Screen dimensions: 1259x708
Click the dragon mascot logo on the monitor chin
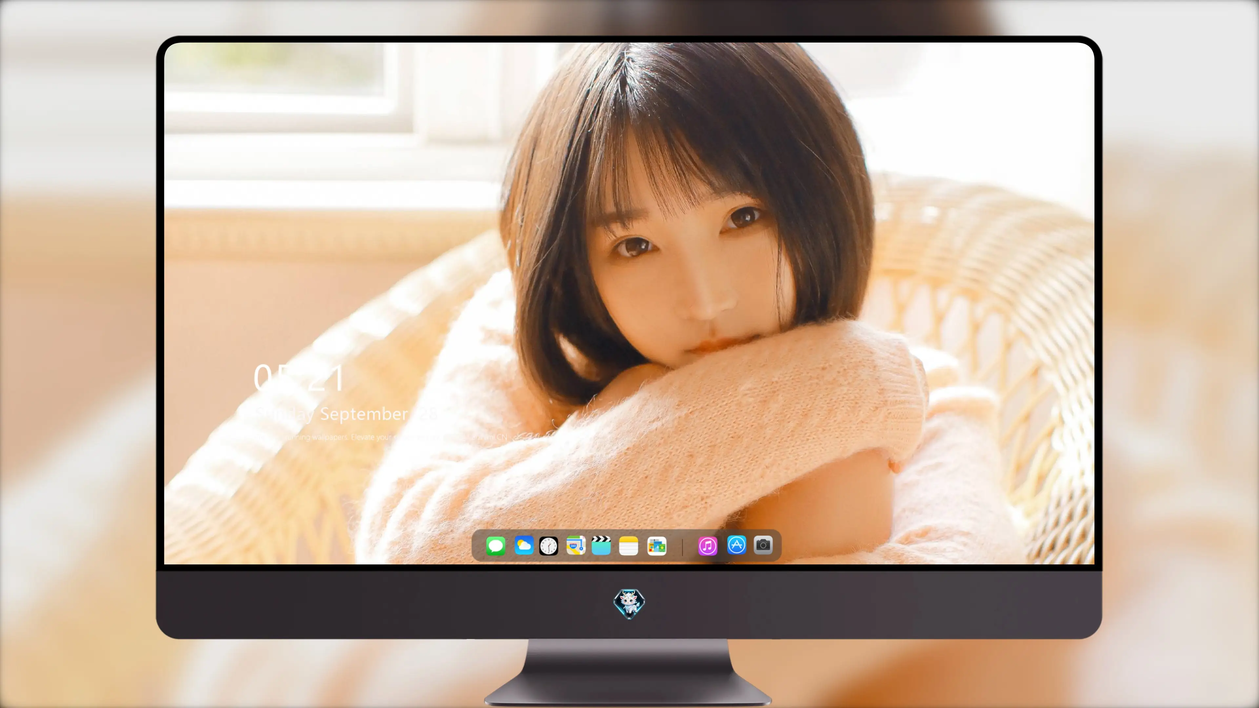pyautogui.click(x=629, y=604)
